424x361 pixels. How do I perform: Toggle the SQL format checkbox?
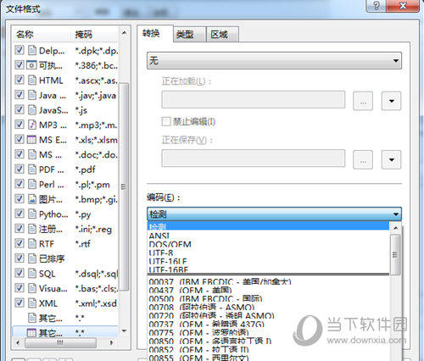click(x=20, y=273)
